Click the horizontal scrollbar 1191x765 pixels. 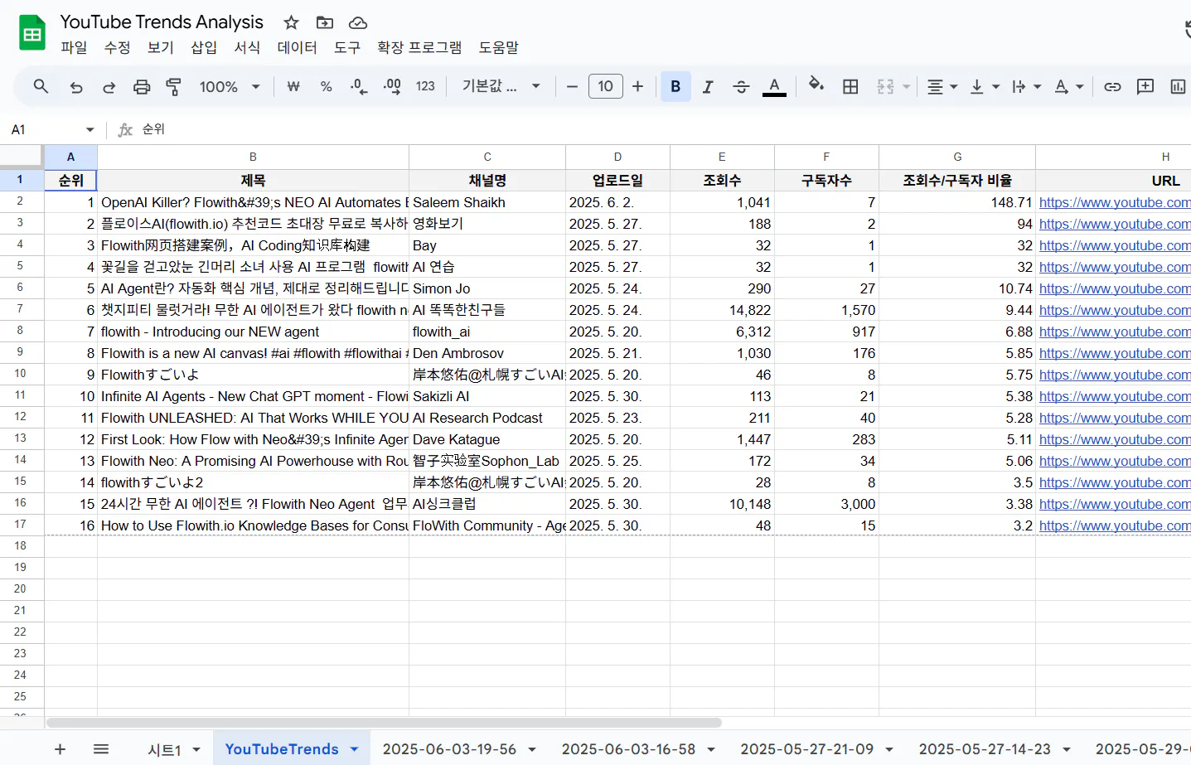[x=384, y=723]
